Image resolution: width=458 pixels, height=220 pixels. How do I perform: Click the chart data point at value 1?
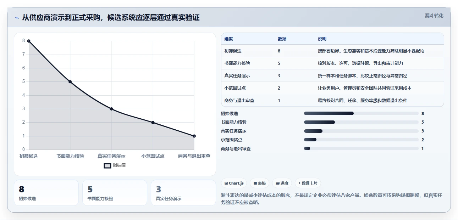pos(194,136)
